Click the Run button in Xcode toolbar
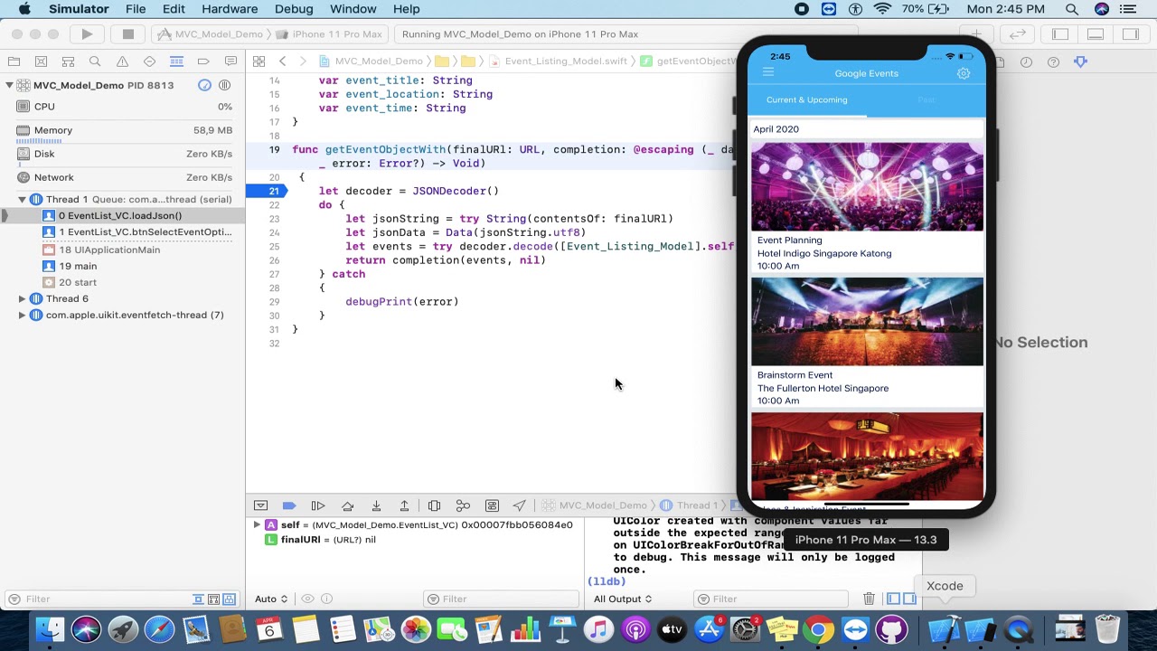This screenshot has height=651, width=1157. (87, 34)
